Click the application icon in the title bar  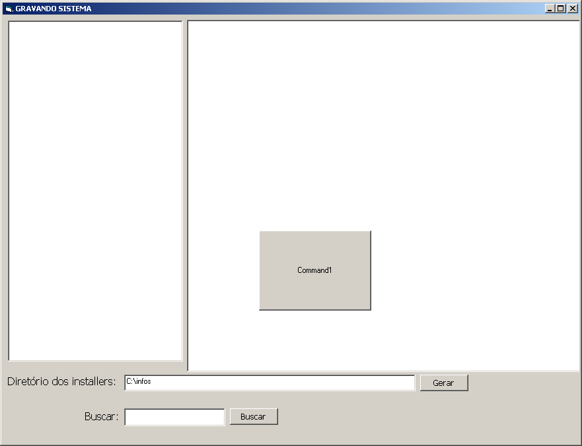(9, 9)
